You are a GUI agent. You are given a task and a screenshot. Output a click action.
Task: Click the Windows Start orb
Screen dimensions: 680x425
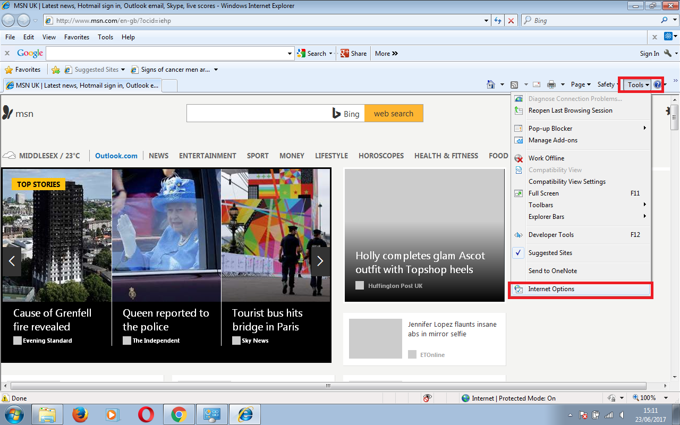[x=13, y=414]
